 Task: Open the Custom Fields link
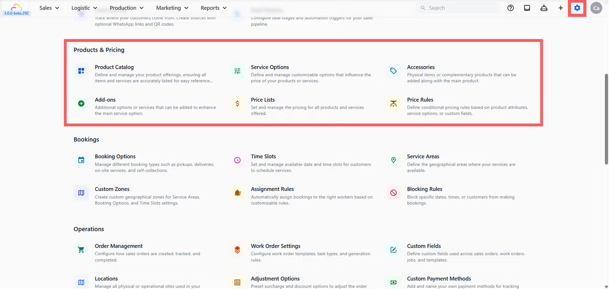[x=424, y=246]
